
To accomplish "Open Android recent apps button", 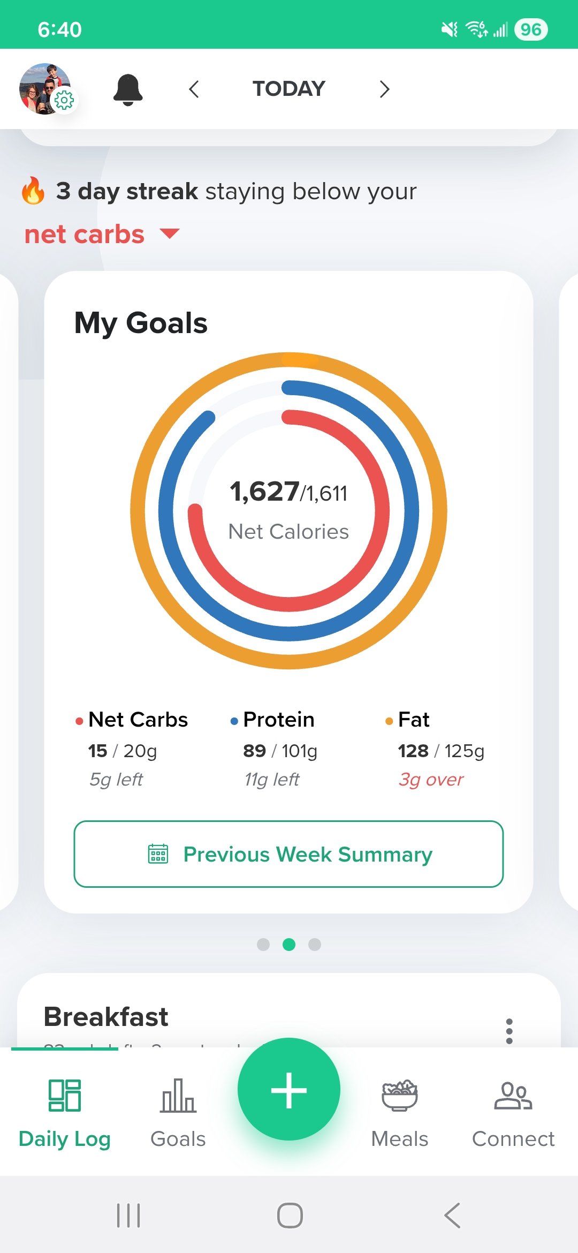I will pyautogui.click(x=128, y=1215).
